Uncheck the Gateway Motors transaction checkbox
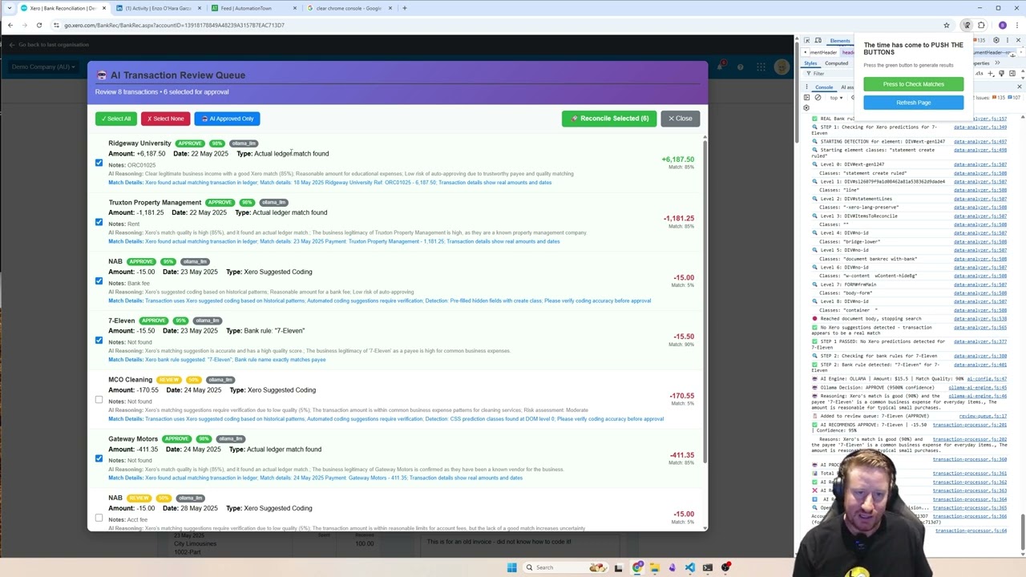The width and height of the screenshot is (1026, 577). click(99, 458)
